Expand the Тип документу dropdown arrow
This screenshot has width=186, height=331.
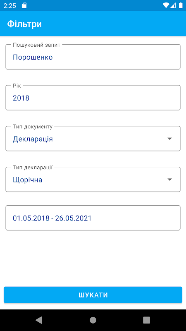[x=169, y=139]
